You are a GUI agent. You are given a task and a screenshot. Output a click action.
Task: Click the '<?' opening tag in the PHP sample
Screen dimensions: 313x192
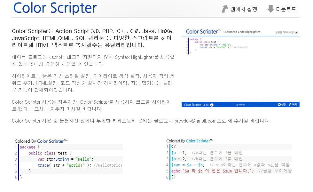[x=173, y=147]
